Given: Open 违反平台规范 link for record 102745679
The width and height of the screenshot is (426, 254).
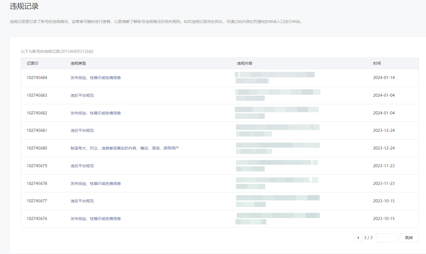Looking at the screenshot, I should click(x=82, y=166).
